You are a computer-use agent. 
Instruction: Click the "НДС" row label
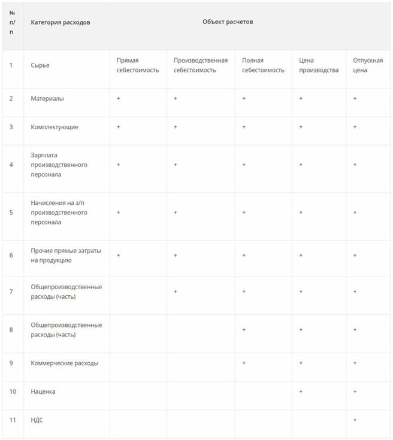[37, 420]
